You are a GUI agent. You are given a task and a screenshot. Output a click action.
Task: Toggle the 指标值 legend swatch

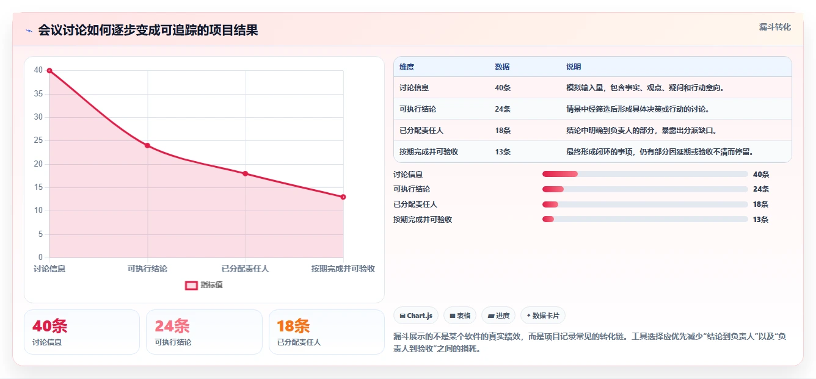coord(191,285)
